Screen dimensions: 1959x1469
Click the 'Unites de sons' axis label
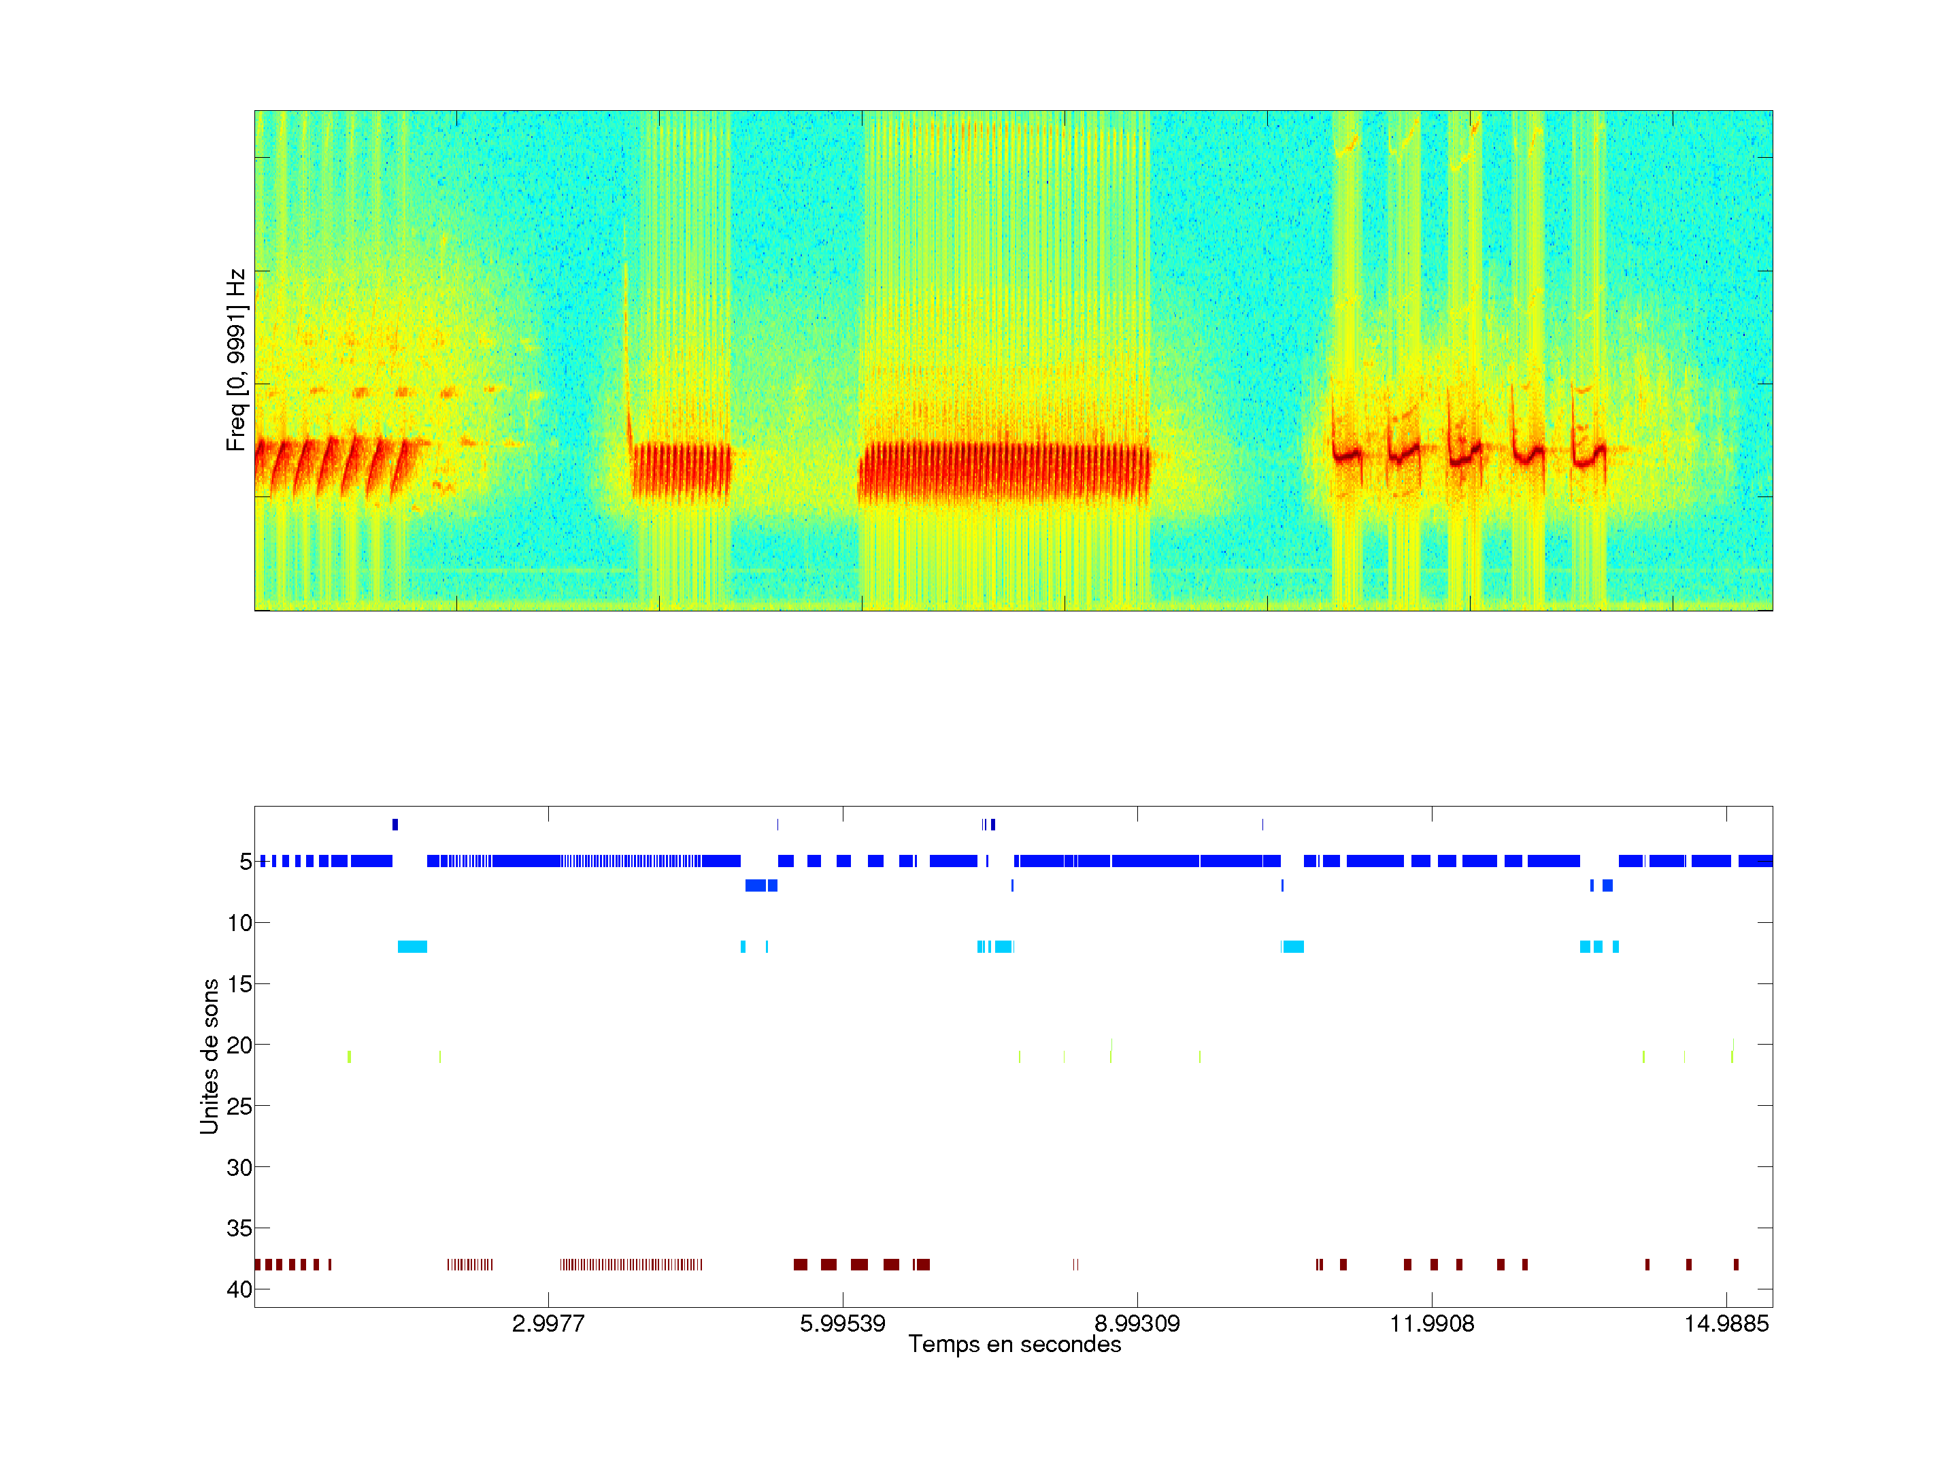pyautogui.click(x=209, y=1056)
